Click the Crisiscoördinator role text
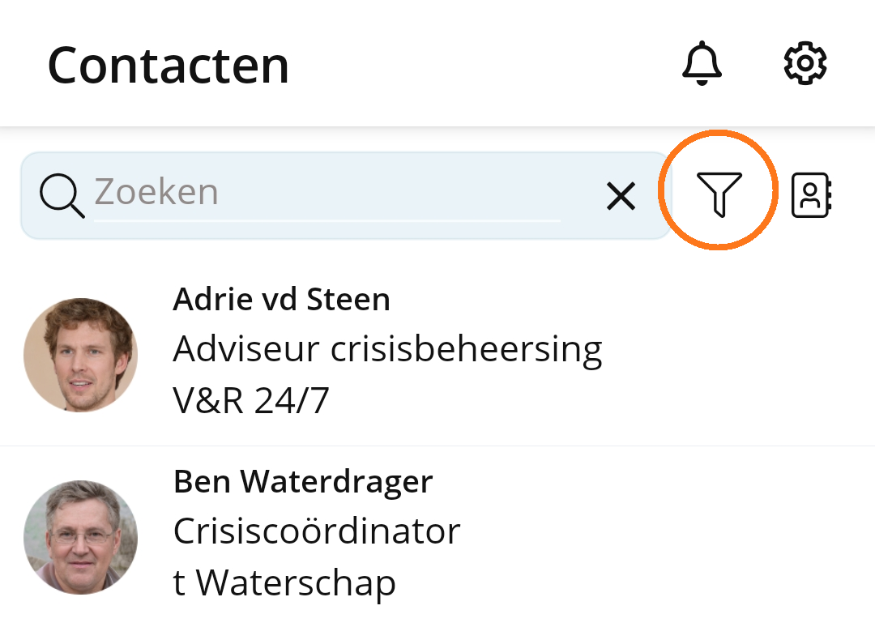The height and width of the screenshot is (627, 875). (x=317, y=531)
